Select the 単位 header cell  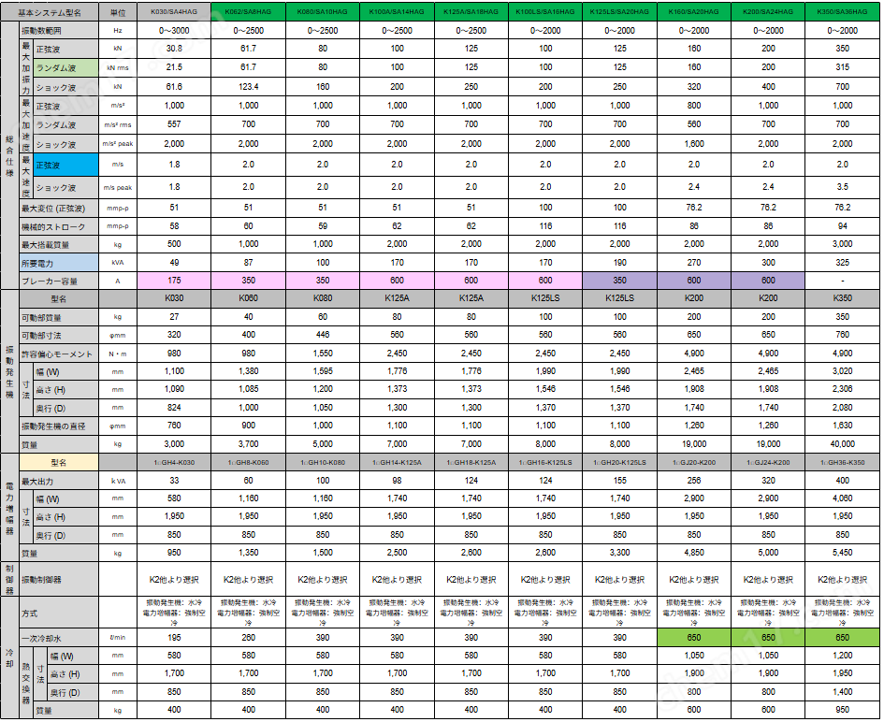[x=118, y=12]
